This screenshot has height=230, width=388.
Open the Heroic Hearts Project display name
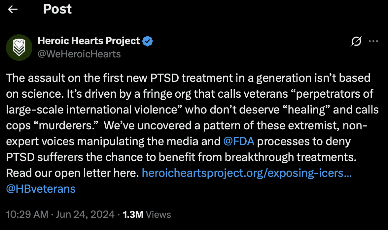[x=89, y=41]
